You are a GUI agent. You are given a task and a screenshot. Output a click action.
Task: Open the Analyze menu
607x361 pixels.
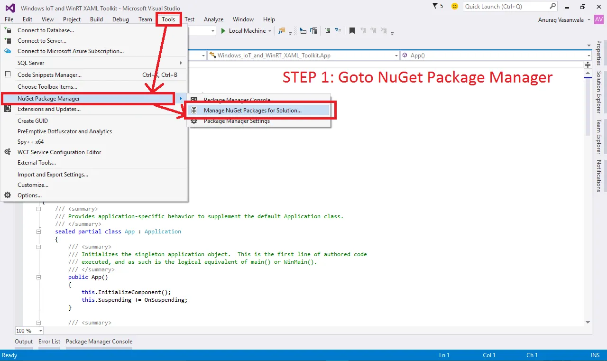pos(213,19)
